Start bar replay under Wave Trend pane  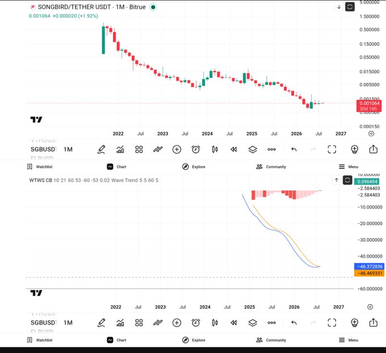[x=234, y=322]
